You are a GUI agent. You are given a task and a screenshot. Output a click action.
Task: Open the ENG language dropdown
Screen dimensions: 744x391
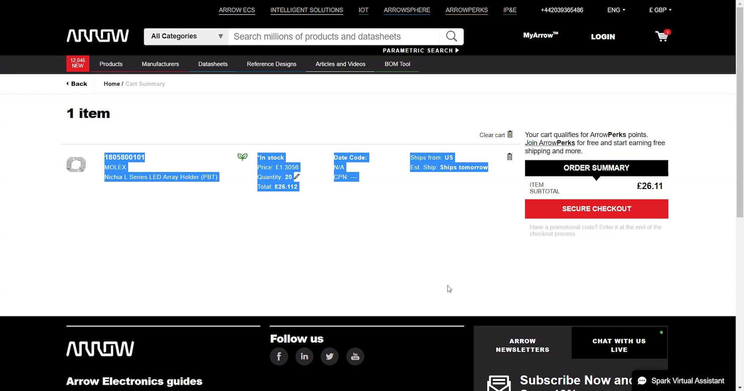coord(616,10)
